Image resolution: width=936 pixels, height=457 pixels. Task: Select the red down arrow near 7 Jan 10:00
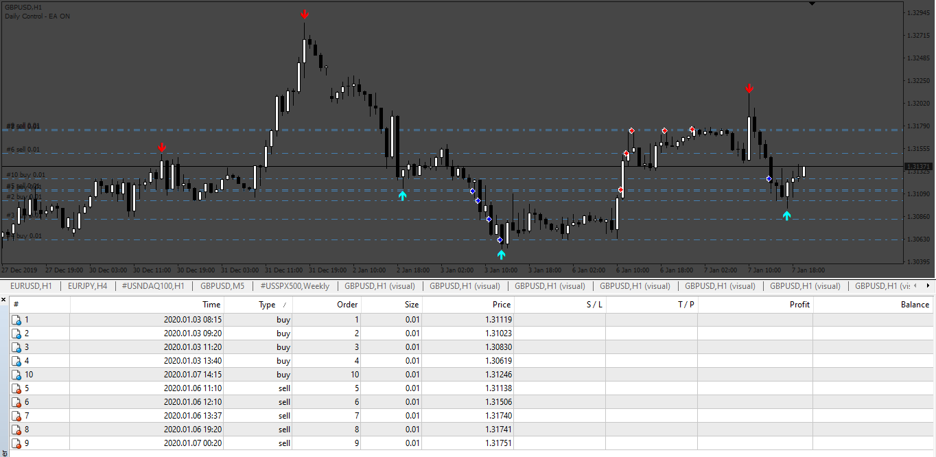[749, 89]
